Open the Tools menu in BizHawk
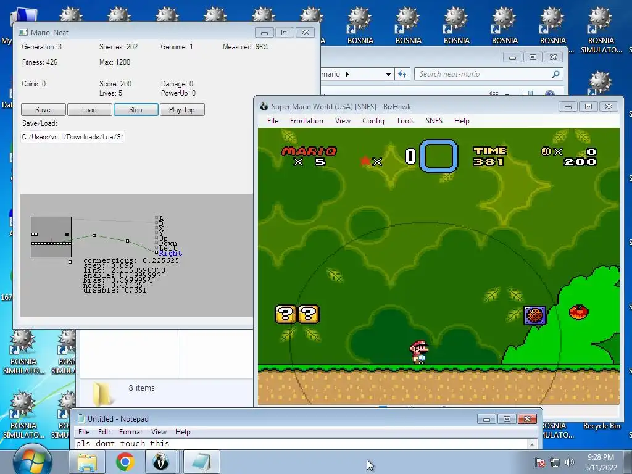The image size is (632, 474). (405, 121)
